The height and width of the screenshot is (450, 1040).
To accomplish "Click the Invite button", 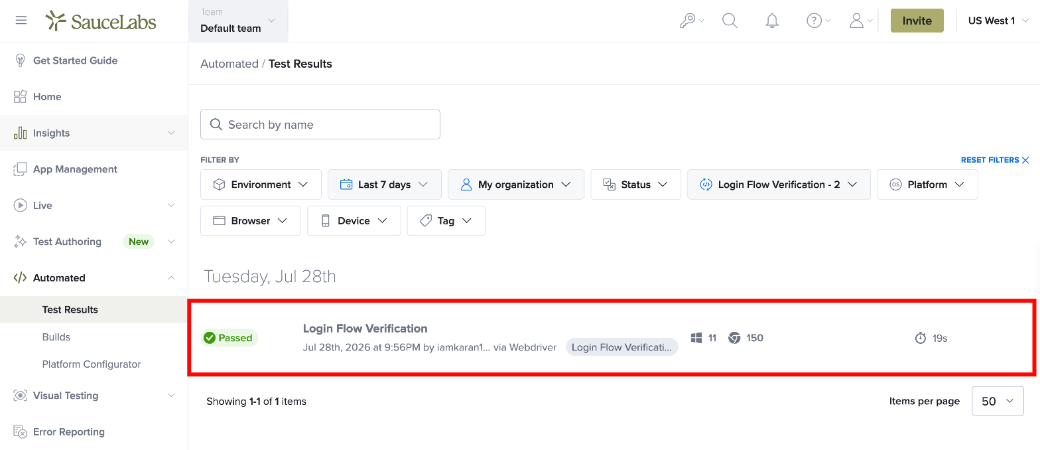I will point(917,21).
